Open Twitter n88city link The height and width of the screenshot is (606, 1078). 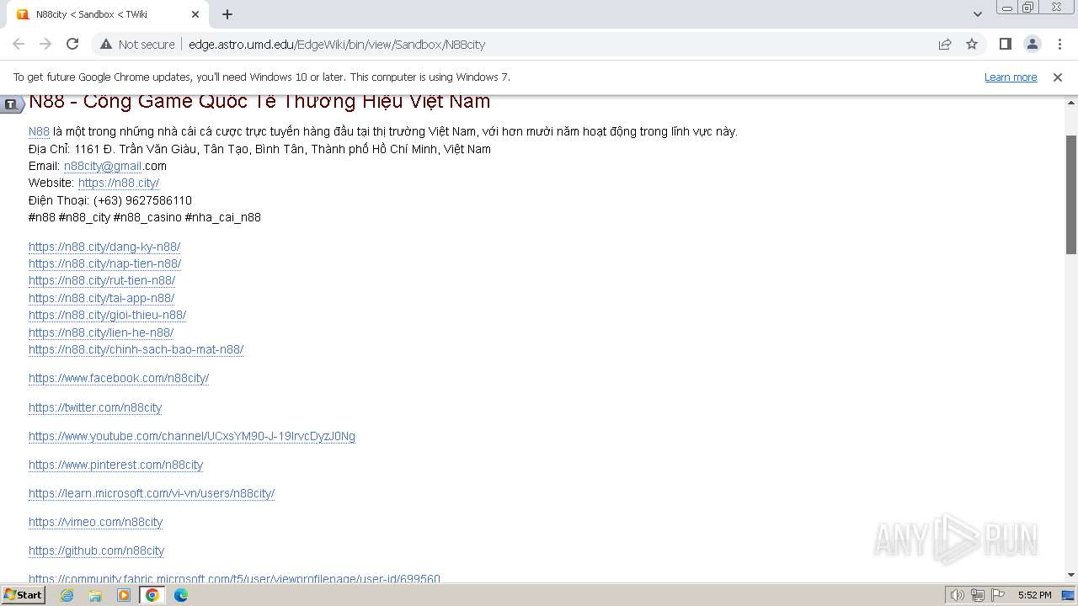(95, 407)
